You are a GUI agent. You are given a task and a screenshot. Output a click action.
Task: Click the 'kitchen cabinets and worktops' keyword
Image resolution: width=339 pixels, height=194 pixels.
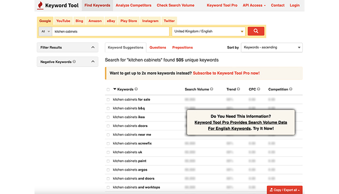click(137, 187)
